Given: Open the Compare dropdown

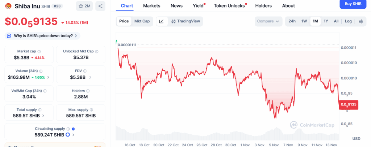Looking at the screenshot, I should click(268, 21).
